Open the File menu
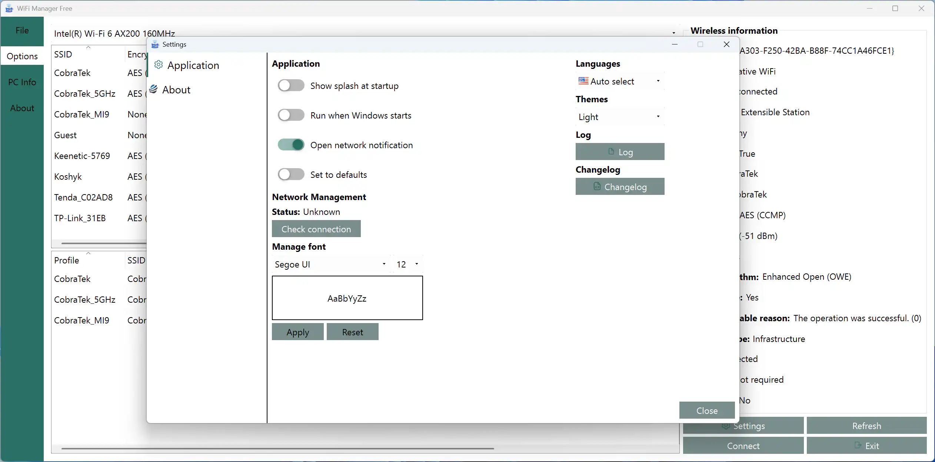The image size is (935, 462). coord(22,30)
